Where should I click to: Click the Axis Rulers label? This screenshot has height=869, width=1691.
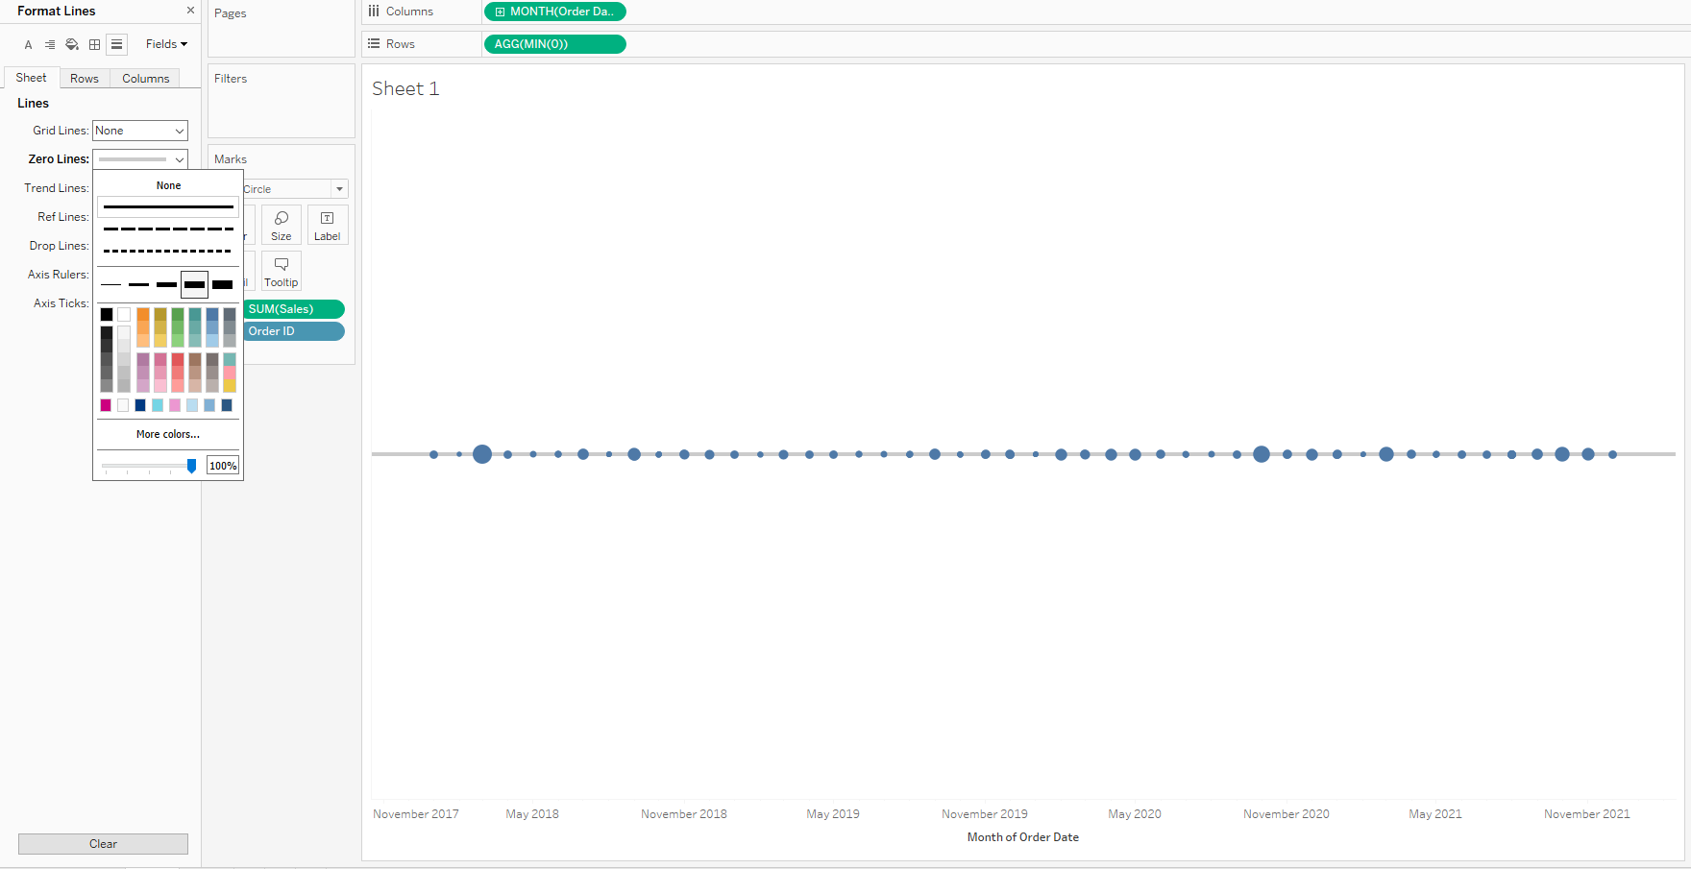click(x=59, y=275)
